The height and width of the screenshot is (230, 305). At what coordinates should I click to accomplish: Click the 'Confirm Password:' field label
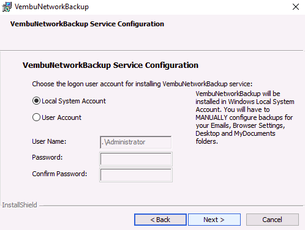pyautogui.click(x=59, y=174)
